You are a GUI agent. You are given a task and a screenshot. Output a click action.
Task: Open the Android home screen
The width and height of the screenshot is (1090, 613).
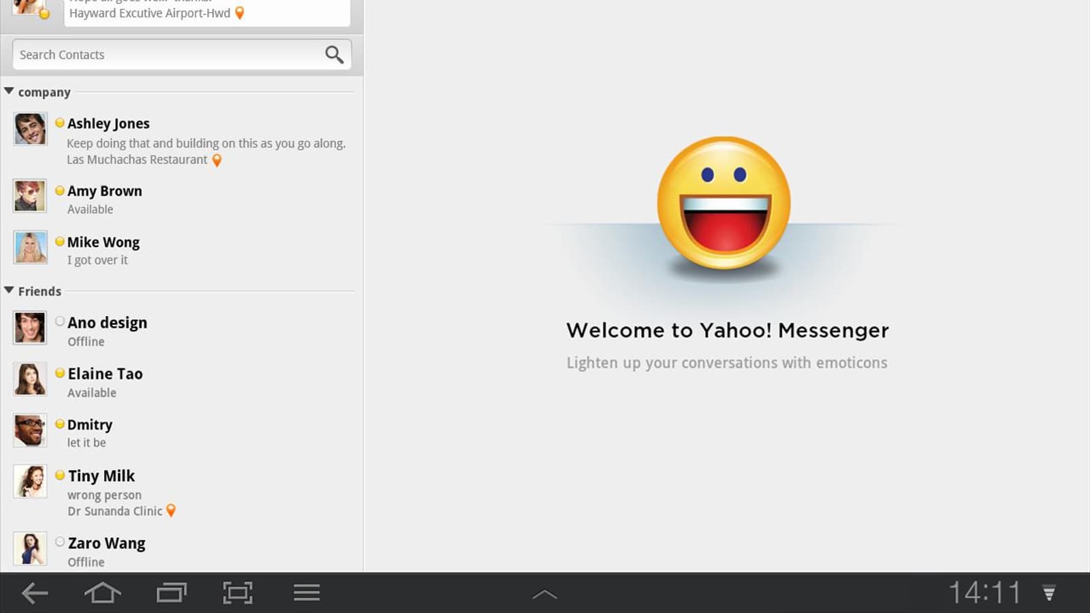click(x=102, y=593)
